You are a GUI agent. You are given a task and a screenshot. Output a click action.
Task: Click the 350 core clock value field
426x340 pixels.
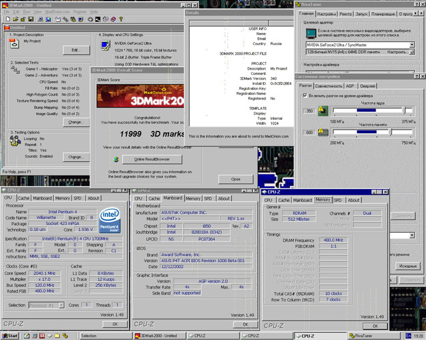309,110
